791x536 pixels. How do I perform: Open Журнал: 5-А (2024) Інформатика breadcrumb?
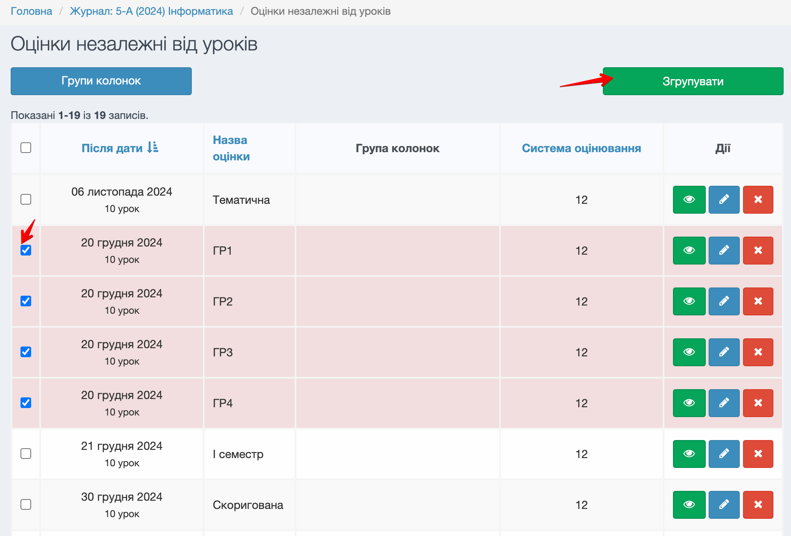coord(151,11)
